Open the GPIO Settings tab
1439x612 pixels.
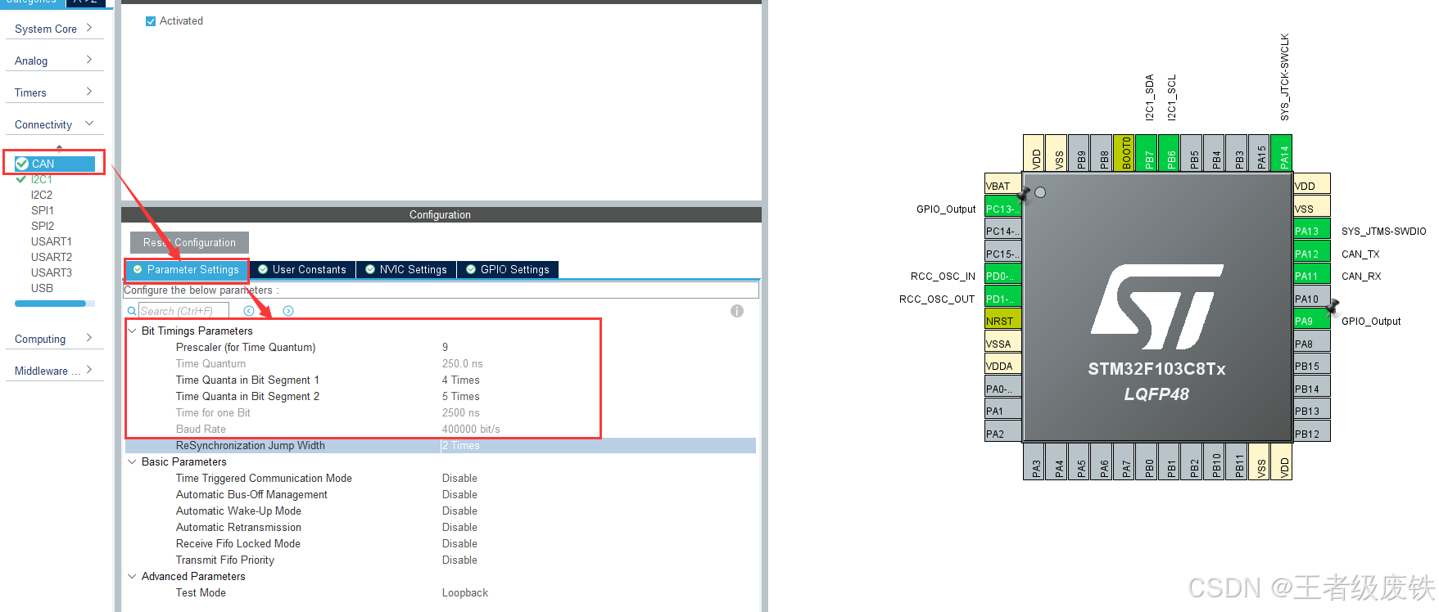click(x=508, y=269)
